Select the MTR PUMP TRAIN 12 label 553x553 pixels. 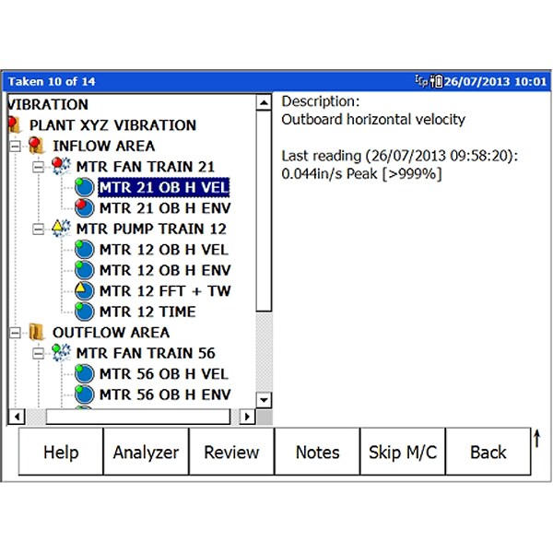click(x=151, y=229)
